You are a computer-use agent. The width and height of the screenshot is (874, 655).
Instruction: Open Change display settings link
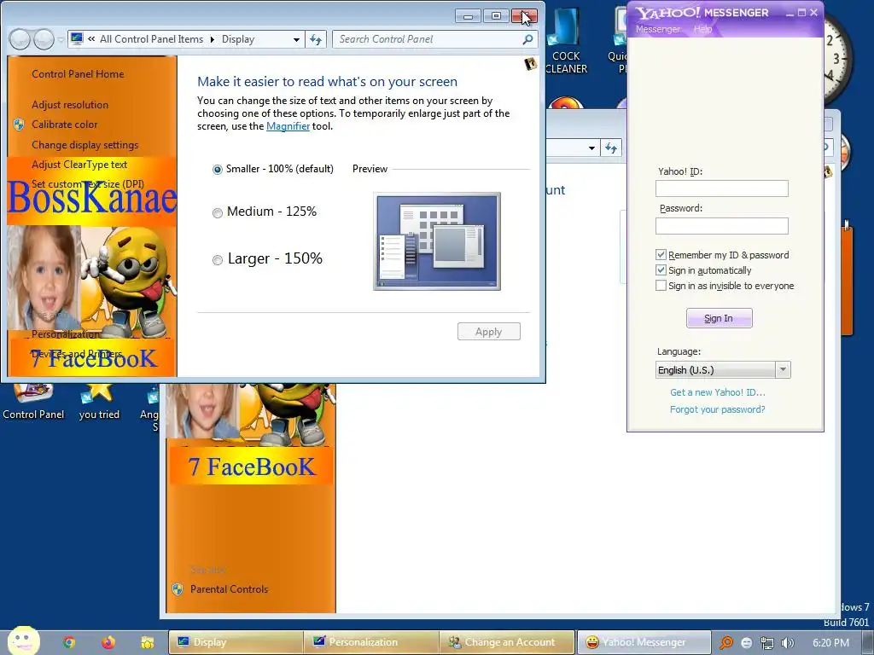pos(84,145)
